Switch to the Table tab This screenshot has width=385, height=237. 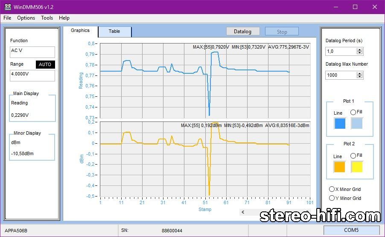click(x=114, y=32)
